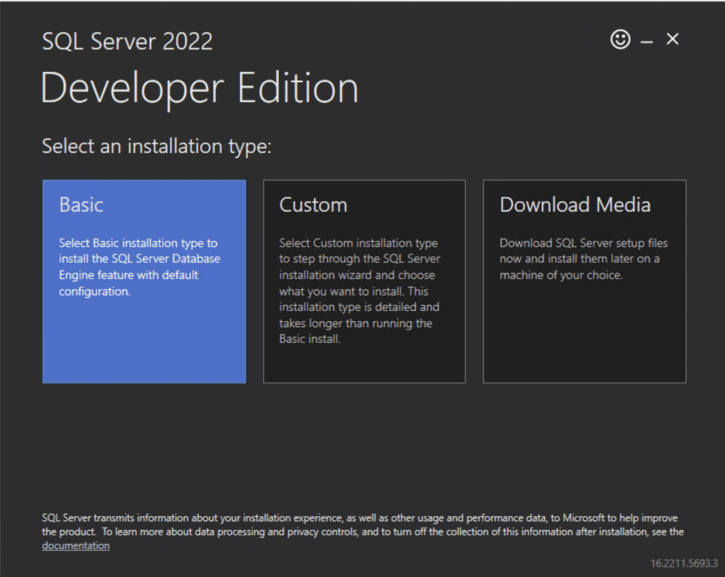725x577 pixels.
Task: Click the Download Media description text
Action: [583, 259]
